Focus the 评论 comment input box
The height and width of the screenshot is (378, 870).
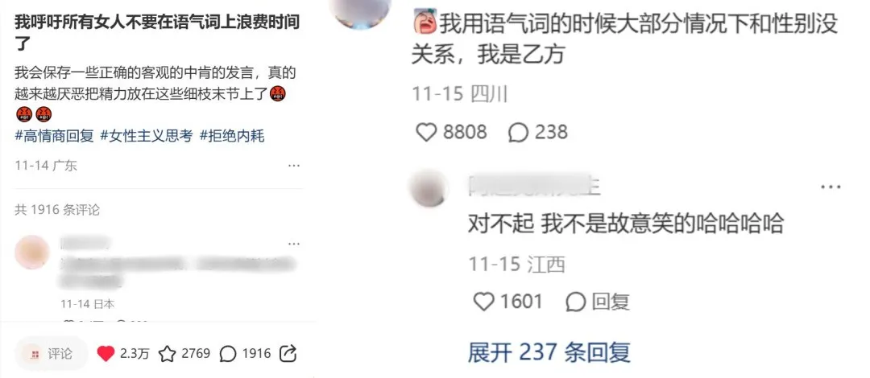(51, 354)
